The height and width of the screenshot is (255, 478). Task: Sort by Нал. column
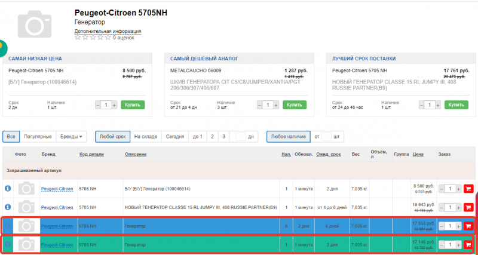(286, 154)
